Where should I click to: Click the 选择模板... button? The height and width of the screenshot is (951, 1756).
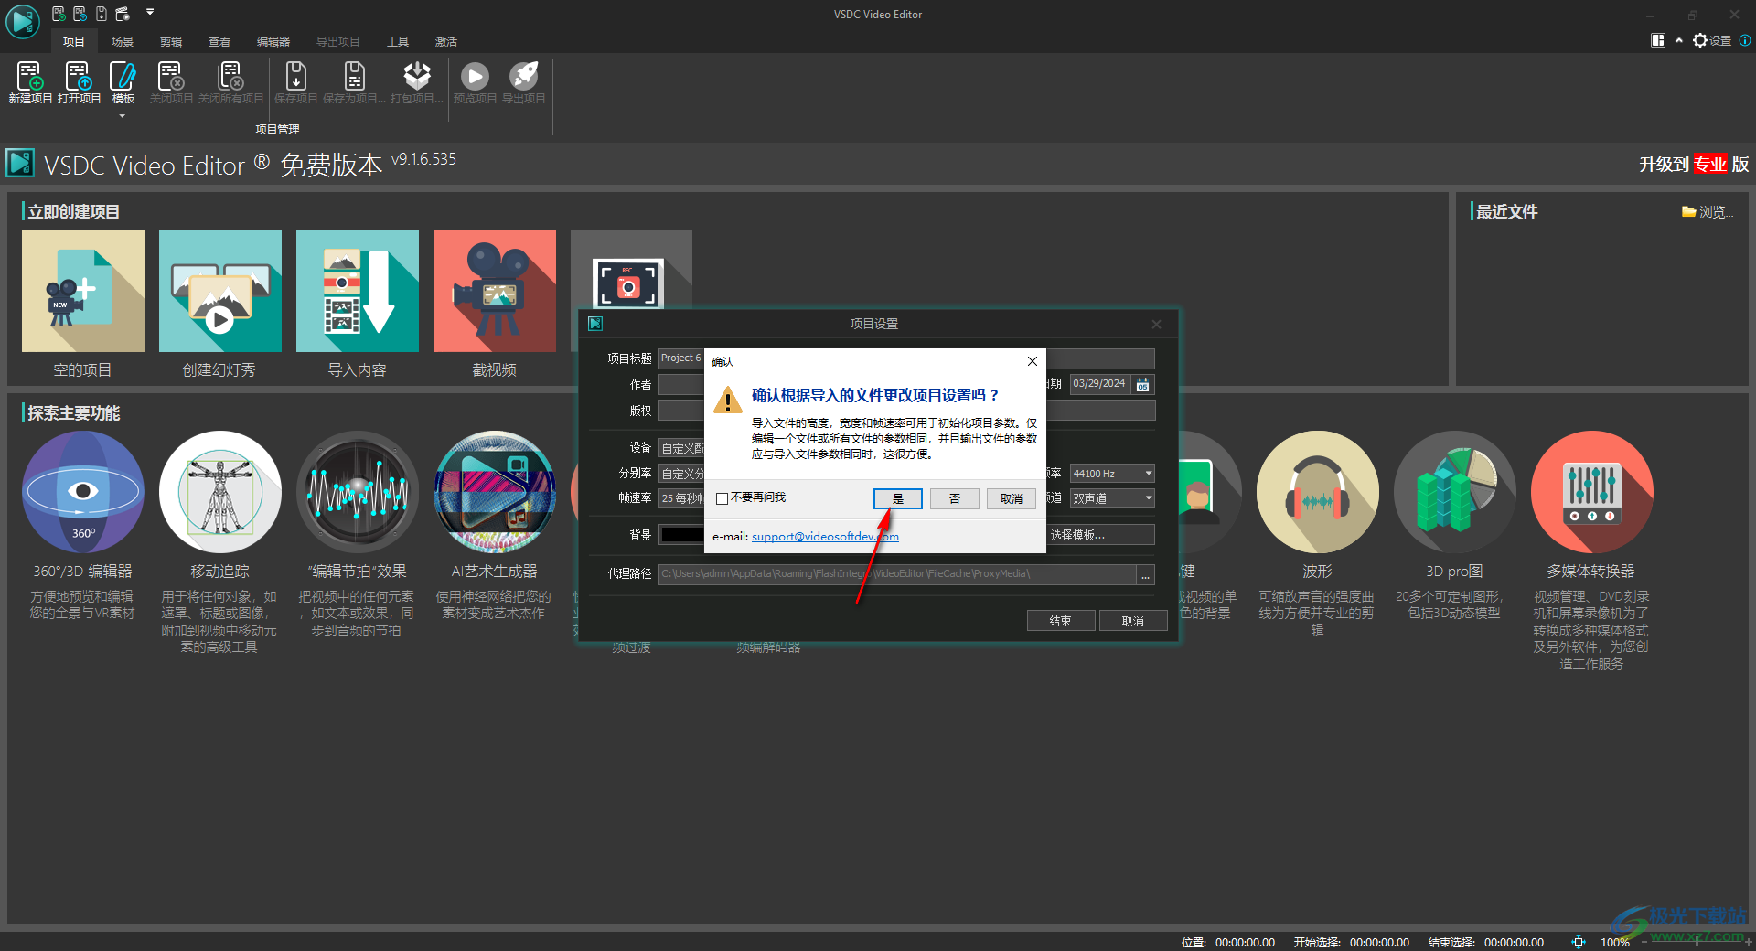tap(1100, 535)
